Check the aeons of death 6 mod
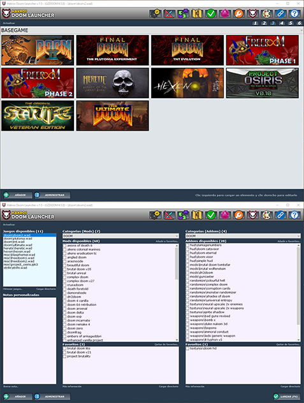The height and width of the screenshot is (403, 304). click(x=65, y=245)
